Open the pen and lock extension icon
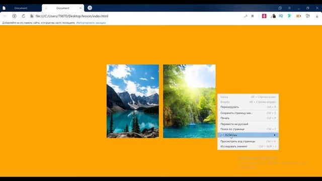322x181 pixels. (273, 16)
